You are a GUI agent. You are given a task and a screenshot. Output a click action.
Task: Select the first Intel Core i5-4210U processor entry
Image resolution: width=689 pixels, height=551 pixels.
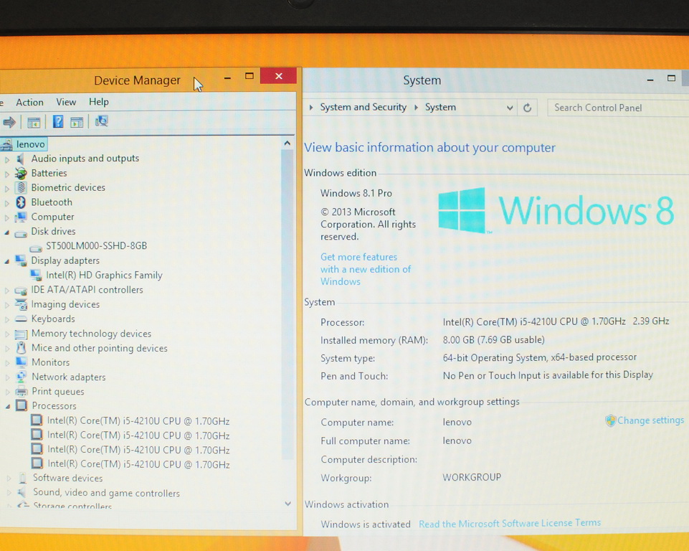138,421
